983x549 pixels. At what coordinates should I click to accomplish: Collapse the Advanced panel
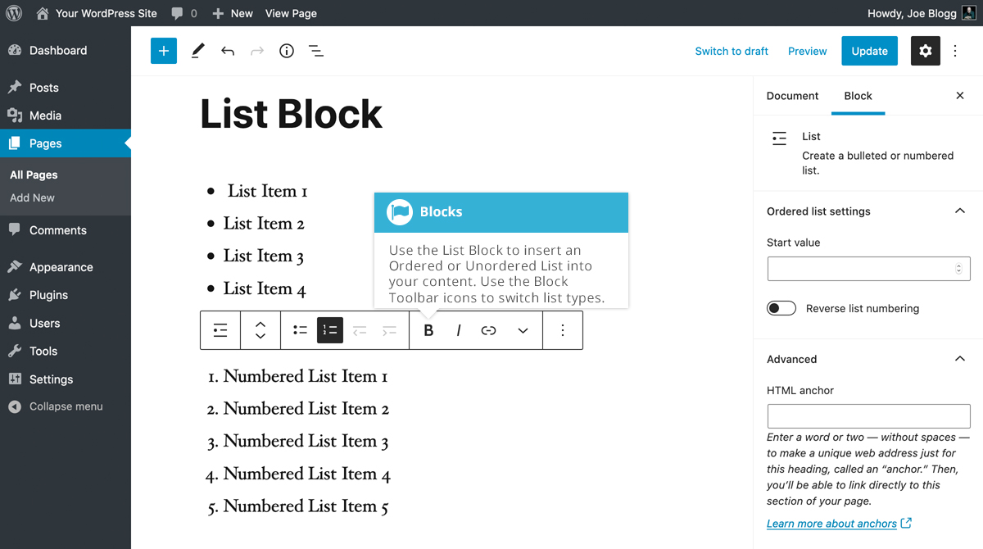click(959, 358)
